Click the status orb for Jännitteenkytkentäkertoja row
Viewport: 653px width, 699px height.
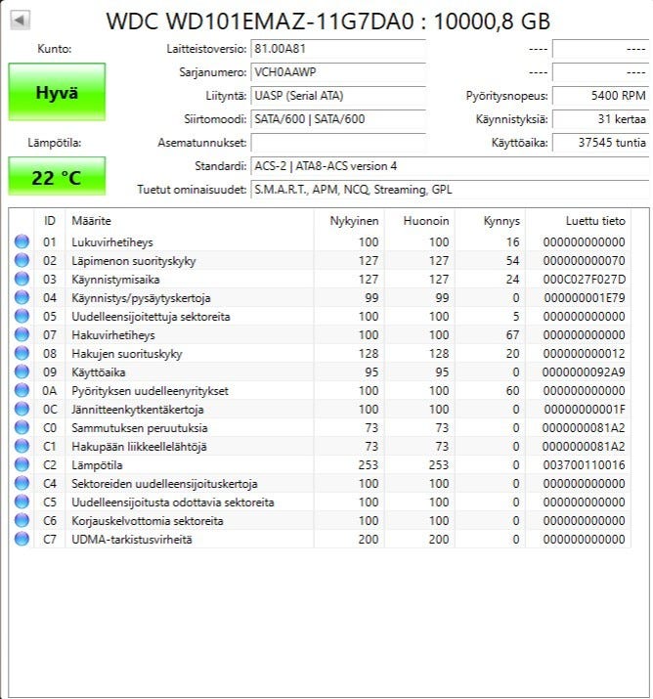point(22,409)
